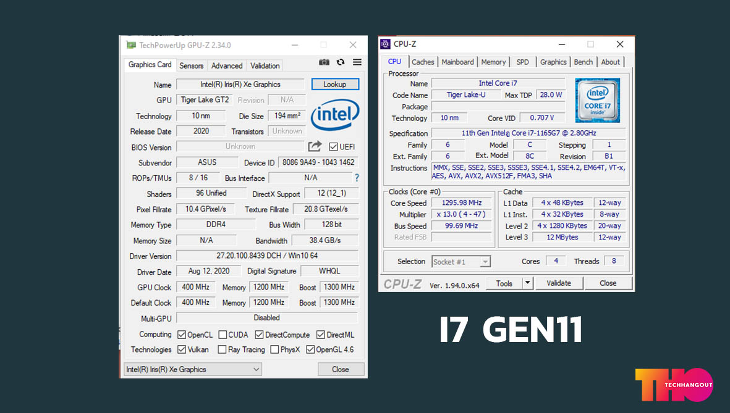Refresh GPU-Z data with refresh icon
This screenshot has width=730, height=413.
341,62
